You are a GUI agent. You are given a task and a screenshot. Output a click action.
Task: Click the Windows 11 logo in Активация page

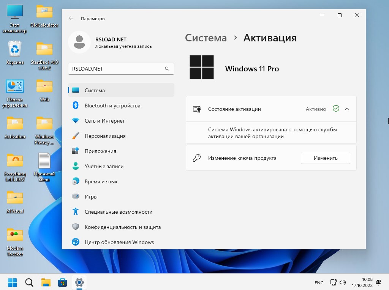click(x=201, y=67)
